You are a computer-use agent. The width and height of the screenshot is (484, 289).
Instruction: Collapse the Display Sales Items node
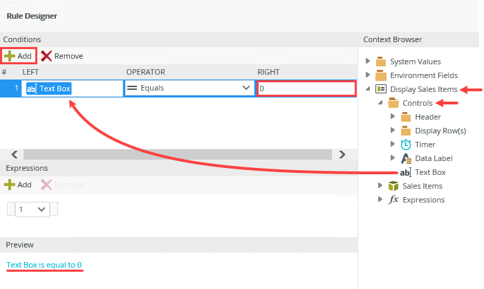(368, 89)
